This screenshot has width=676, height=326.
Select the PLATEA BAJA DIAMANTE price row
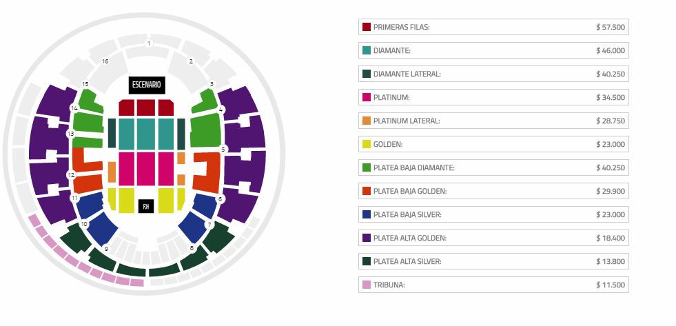(x=493, y=167)
